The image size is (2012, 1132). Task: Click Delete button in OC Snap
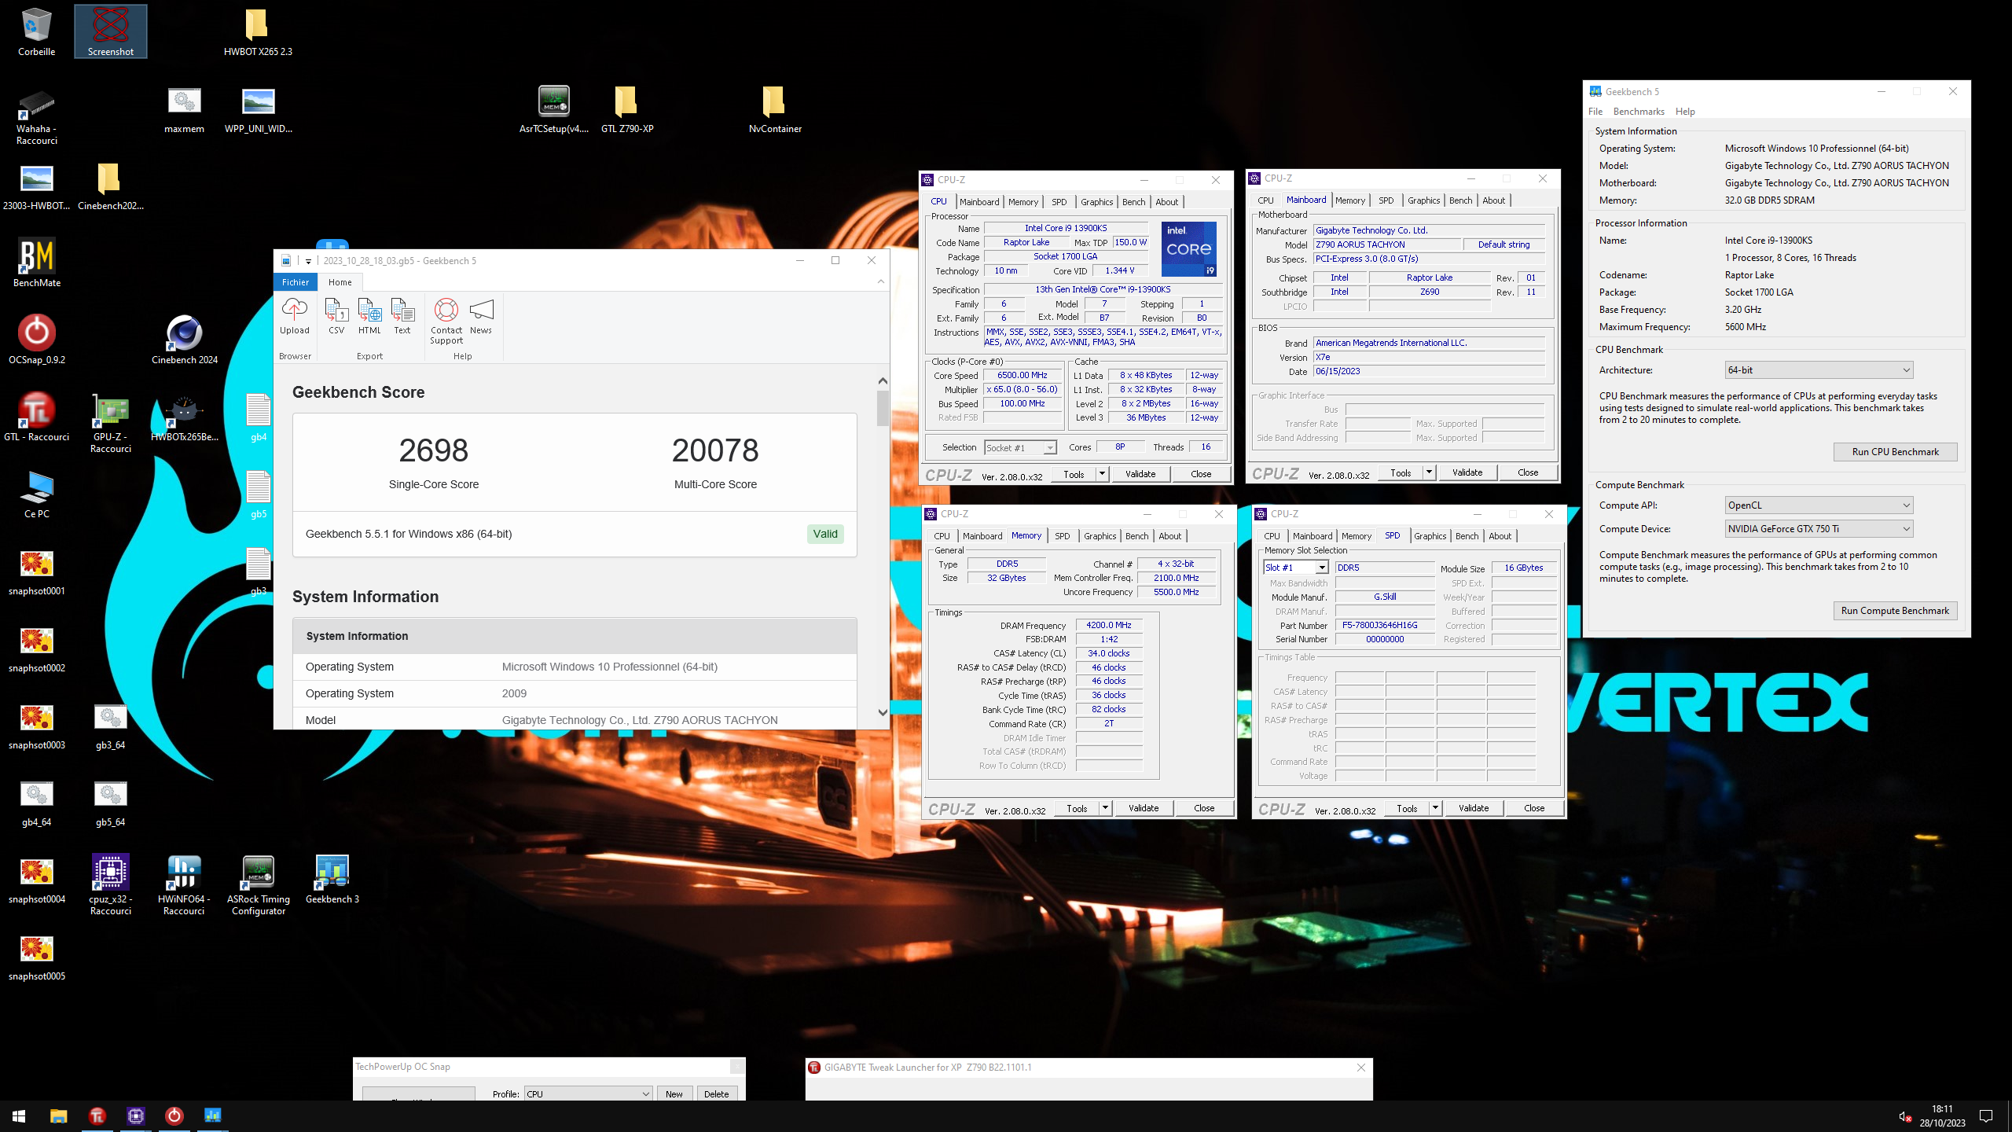pyautogui.click(x=716, y=1094)
